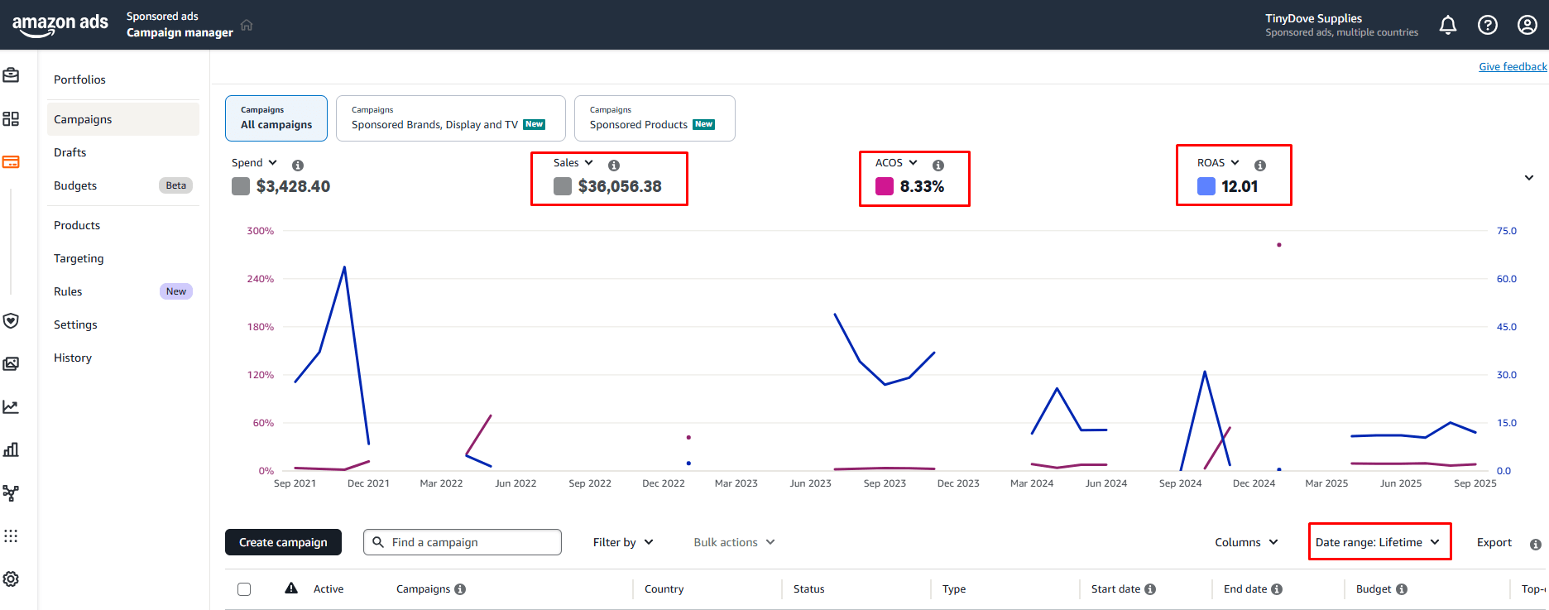
Task: Switch to the Sponsored Products campaigns tab
Action: pyautogui.click(x=655, y=118)
